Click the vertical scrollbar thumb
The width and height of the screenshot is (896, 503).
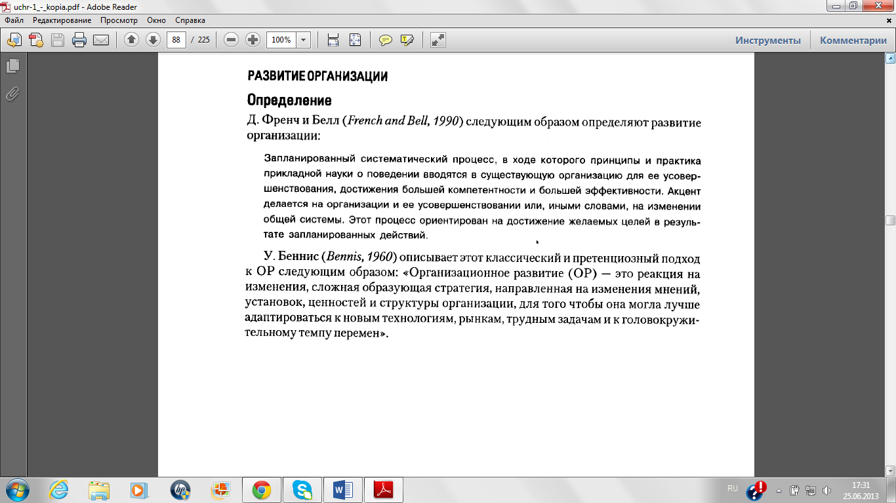[x=890, y=221]
